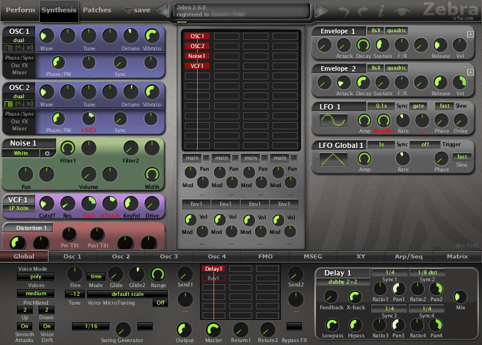
Task: Toggle the Bypass FX button
Action: pyautogui.click(x=294, y=326)
